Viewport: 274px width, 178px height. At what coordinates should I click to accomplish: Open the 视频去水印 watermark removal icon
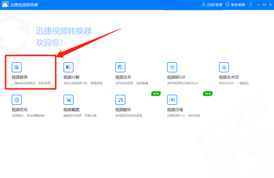[224, 67]
